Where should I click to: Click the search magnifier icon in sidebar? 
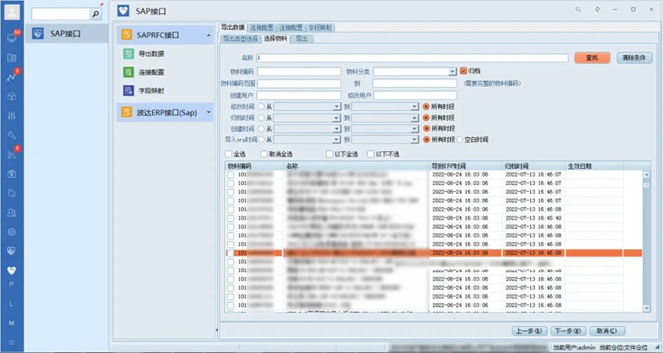(x=96, y=14)
